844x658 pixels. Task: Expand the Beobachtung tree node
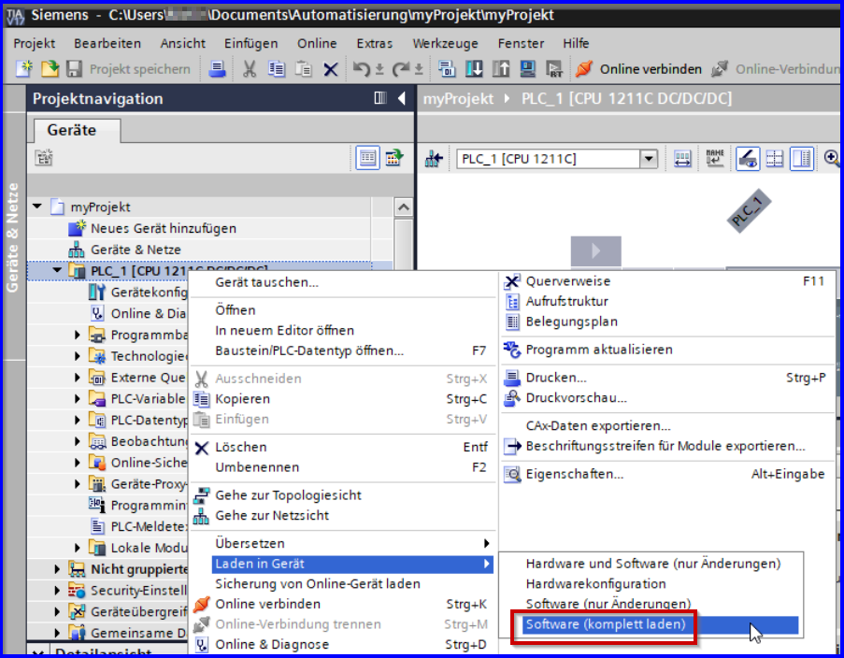(77, 441)
